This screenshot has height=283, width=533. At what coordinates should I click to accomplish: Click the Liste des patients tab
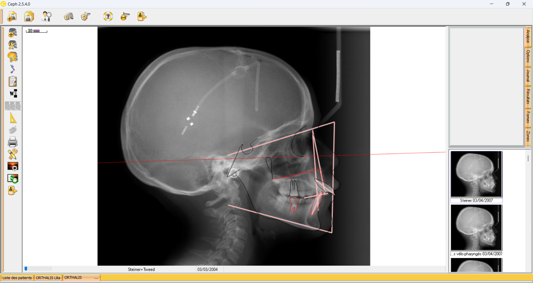[x=17, y=278]
